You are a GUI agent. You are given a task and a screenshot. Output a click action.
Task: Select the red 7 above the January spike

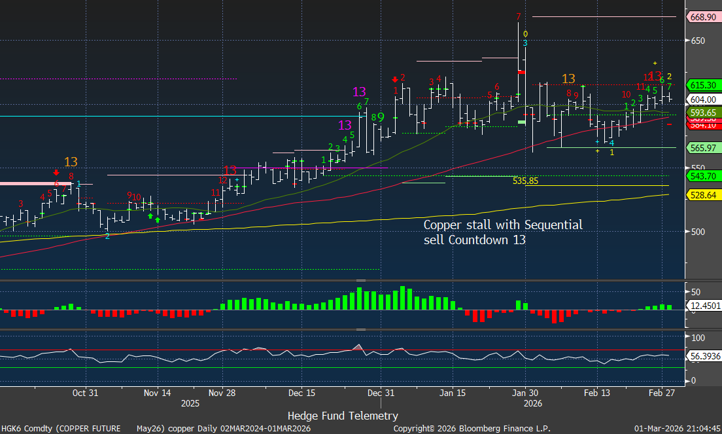517,16
